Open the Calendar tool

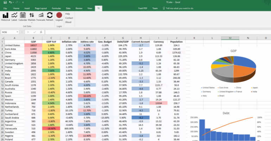23,17
